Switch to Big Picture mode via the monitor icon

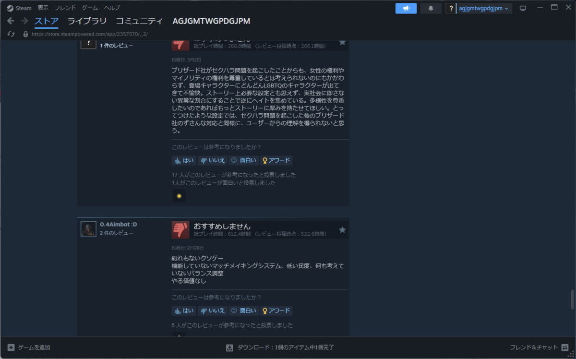(523, 8)
